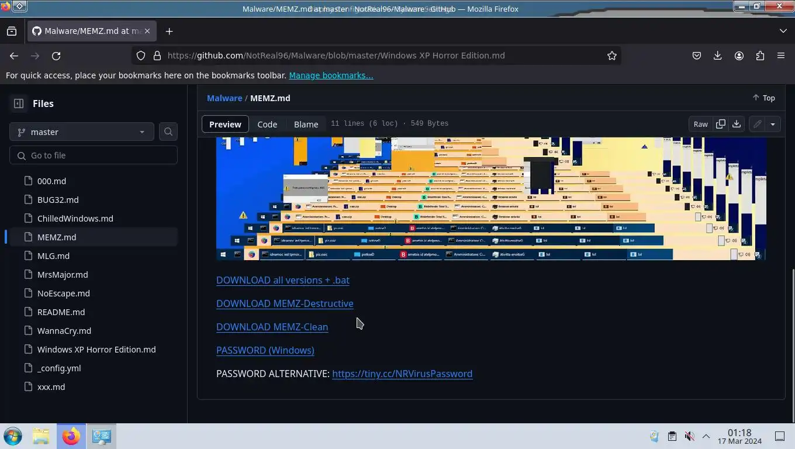Focus the Go to file field
This screenshot has height=449, width=795.
94,156
